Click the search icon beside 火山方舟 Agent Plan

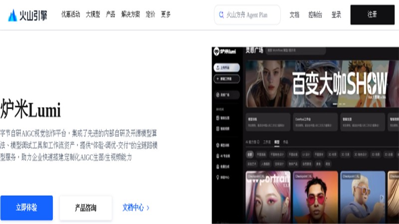click(x=221, y=15)
